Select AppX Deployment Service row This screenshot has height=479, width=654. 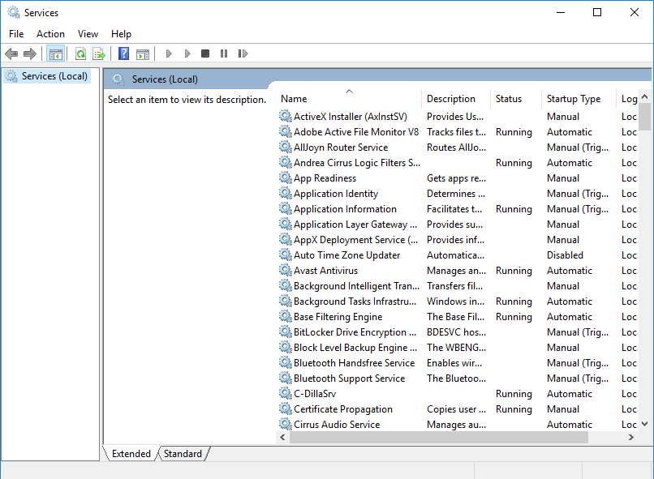pyautogui.click(x=458, y=240)
